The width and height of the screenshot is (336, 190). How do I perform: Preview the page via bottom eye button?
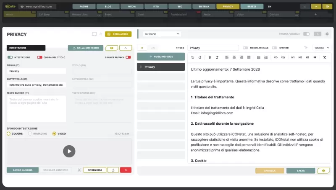[323, 171]
